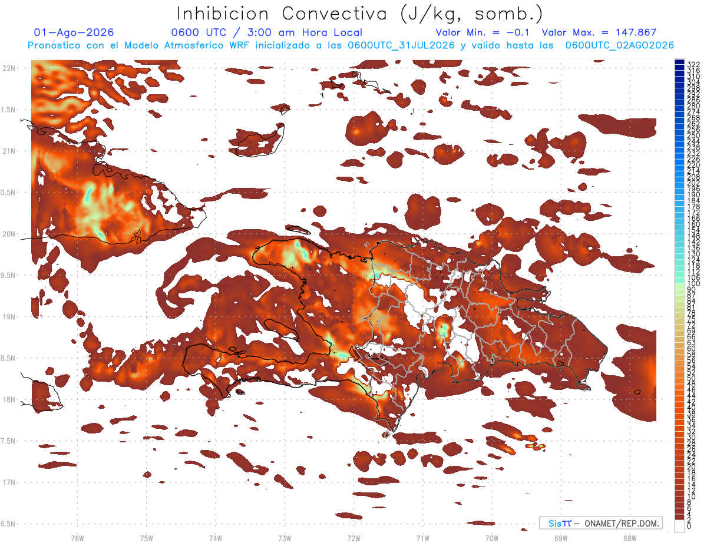The width and height of the screenshot is (707, 546).
Task: Click the "Valor Min. = -0.1" readout
Action: coord(484,33)
